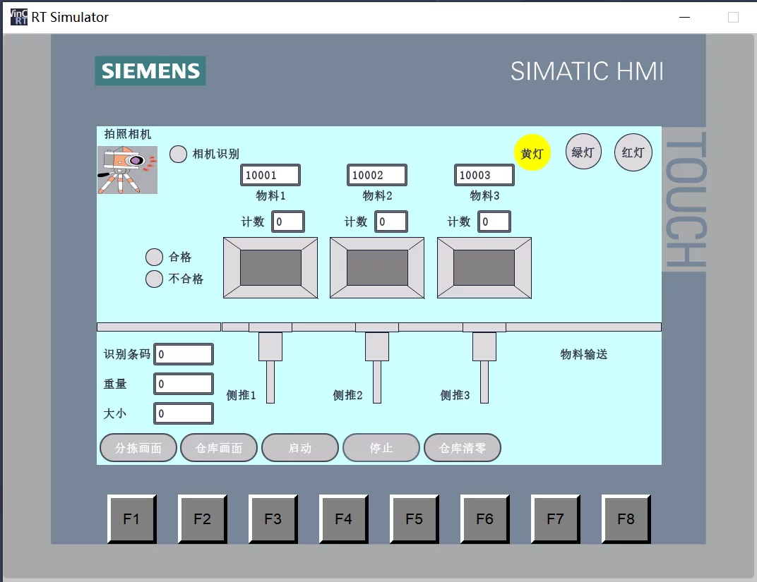
Task: Click the camera icon under 拍照相机
Action: [127, 169]
